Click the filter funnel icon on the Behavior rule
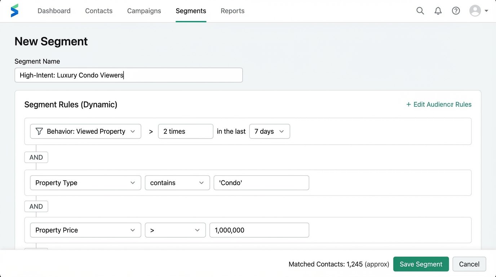This screenshot has height=277, width=496. pyautogui.click(x=39, y=131)
